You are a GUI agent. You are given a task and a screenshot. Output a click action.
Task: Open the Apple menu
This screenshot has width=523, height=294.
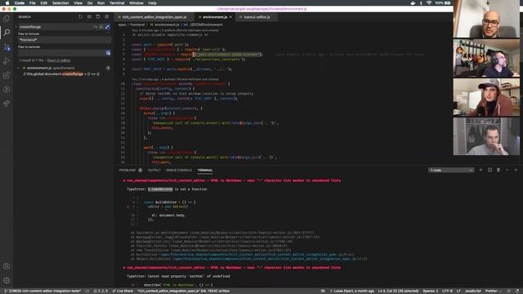coord(7,3)
